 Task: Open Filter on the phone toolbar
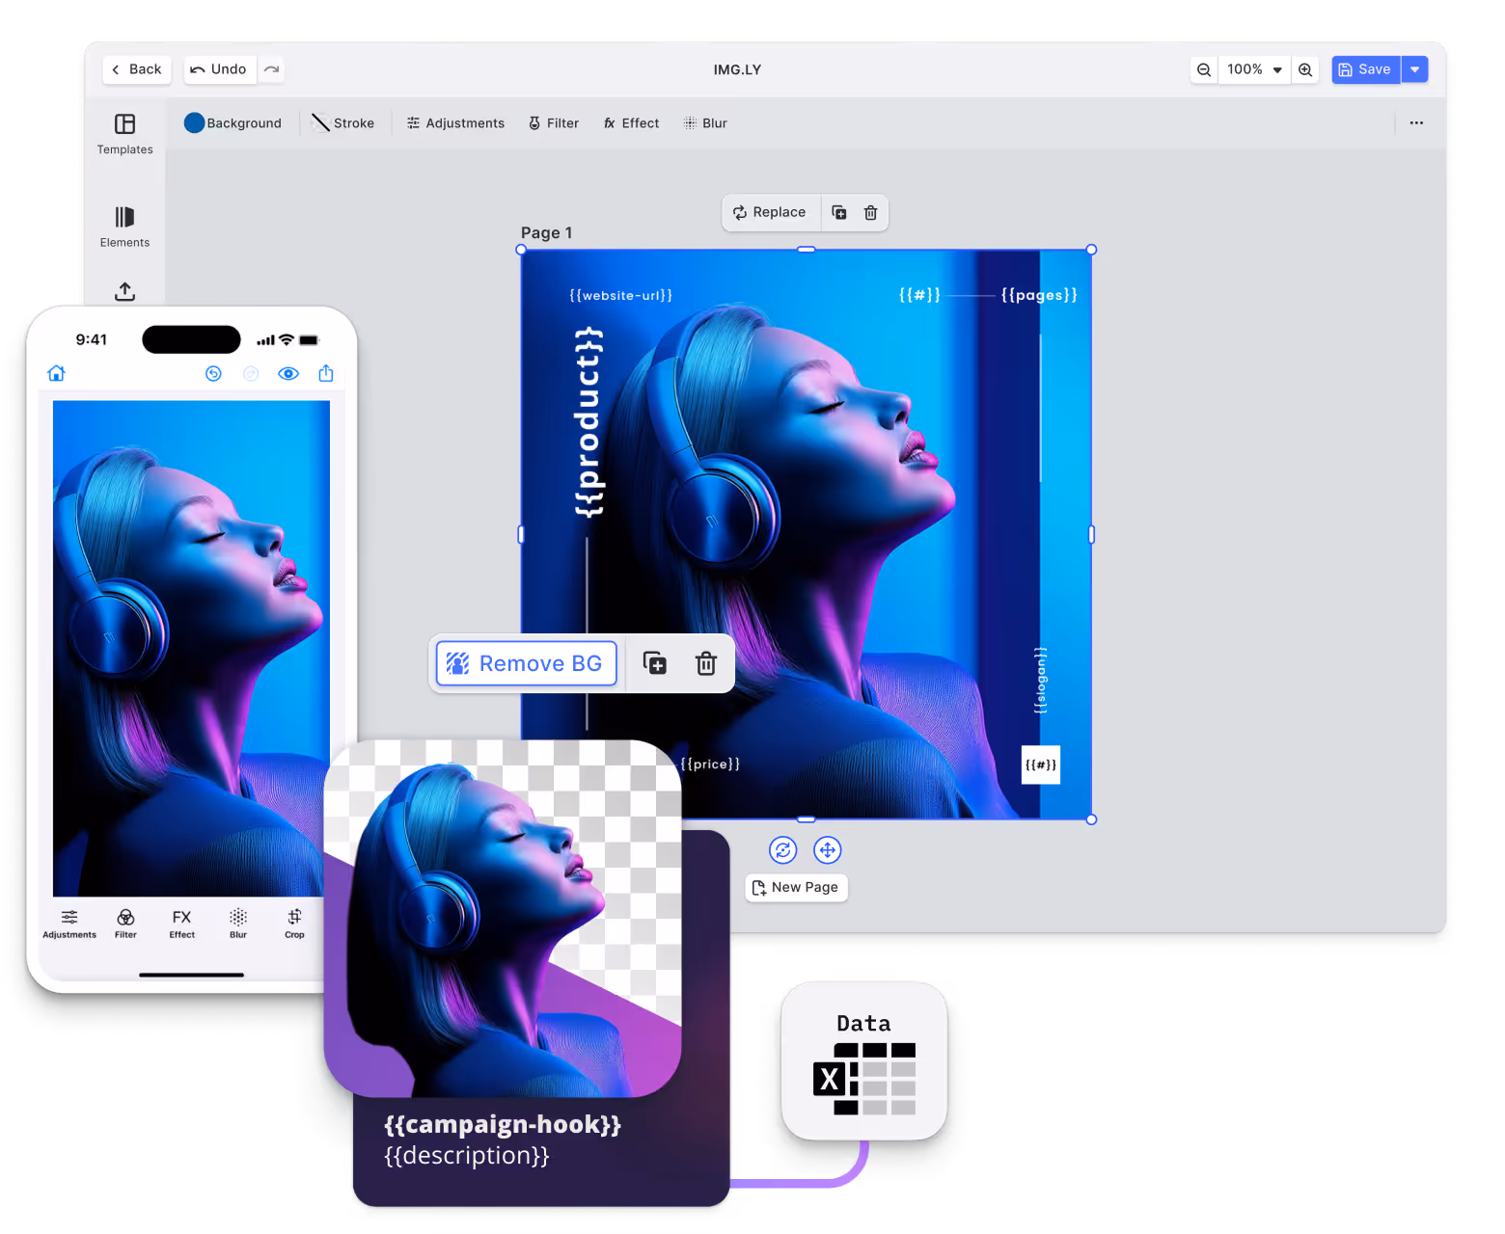point(125,924)
